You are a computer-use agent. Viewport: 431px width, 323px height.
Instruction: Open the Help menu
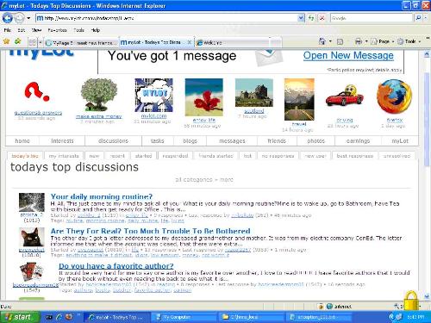(x=96, y=30)
